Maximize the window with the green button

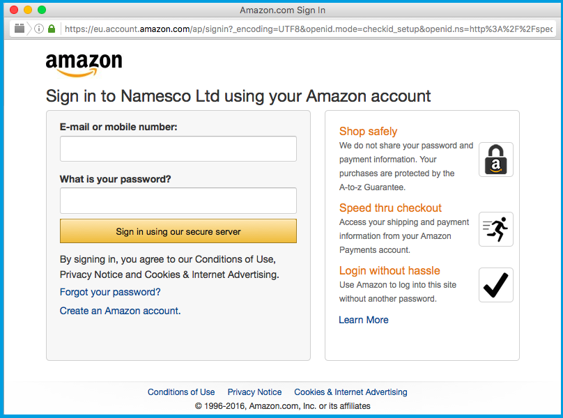click(x=42, y=10)
